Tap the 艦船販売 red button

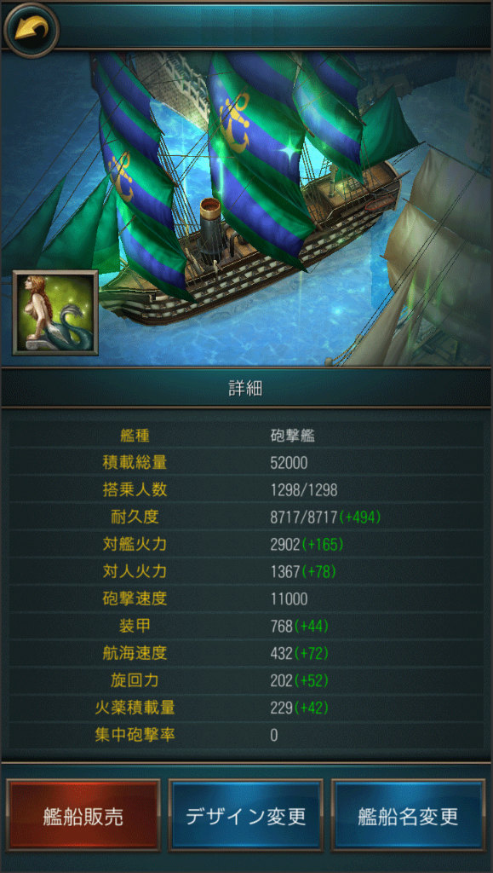(83, 816)
